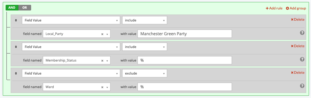Viewport: 311px width, 98px height.
Task: Add a new group
Action: click(296, 8)
